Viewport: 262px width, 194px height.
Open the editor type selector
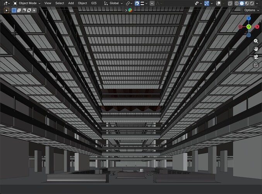point(7,3)
